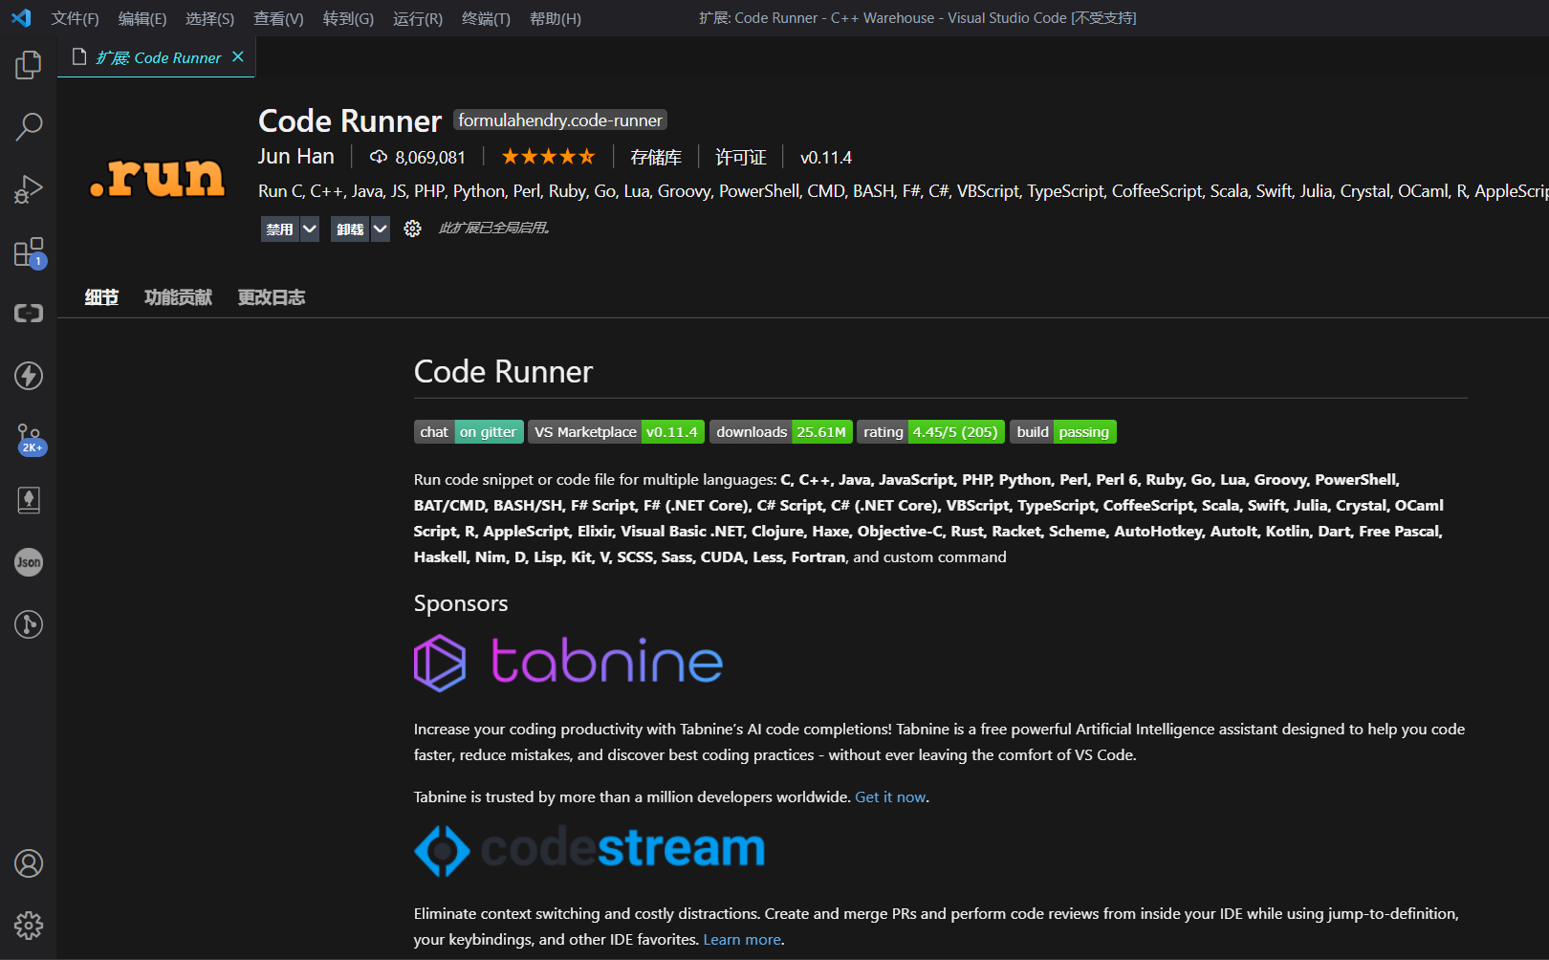Screen dimensions: 1549x960
Task: Open Run and Debug view
Action: 29,189
